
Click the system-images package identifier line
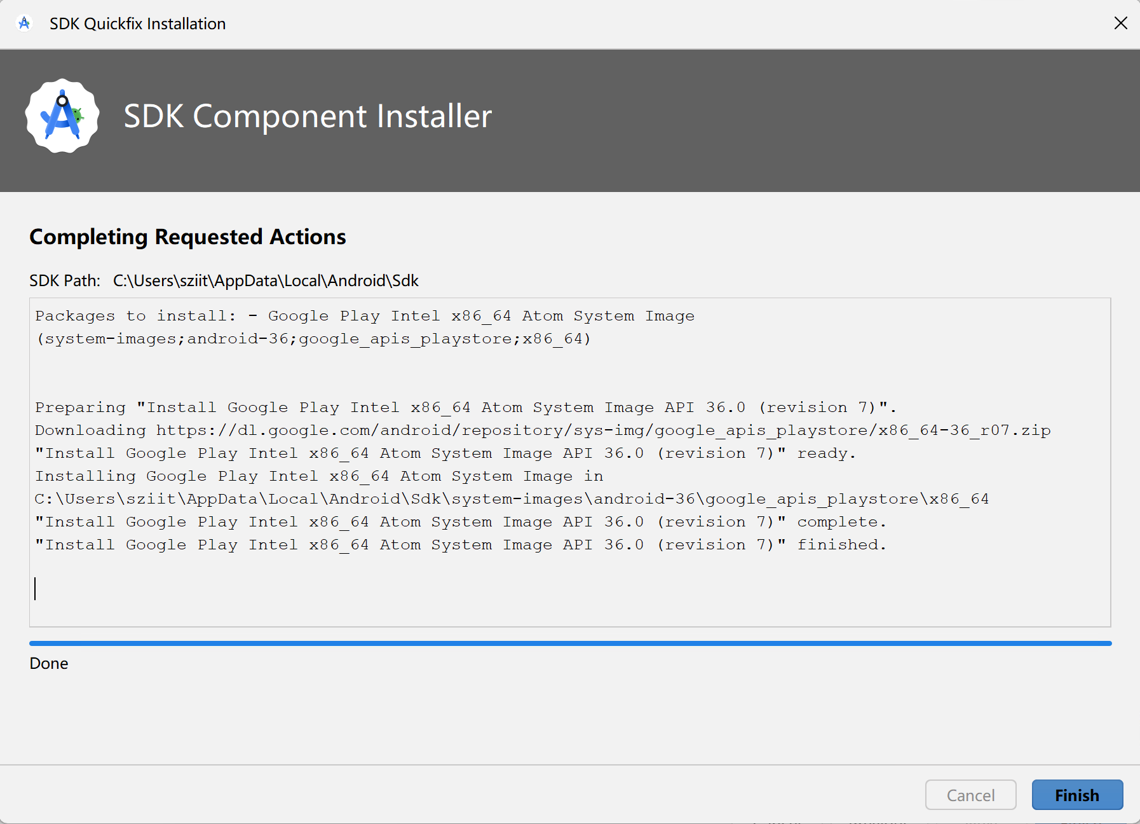pos(313,339)
